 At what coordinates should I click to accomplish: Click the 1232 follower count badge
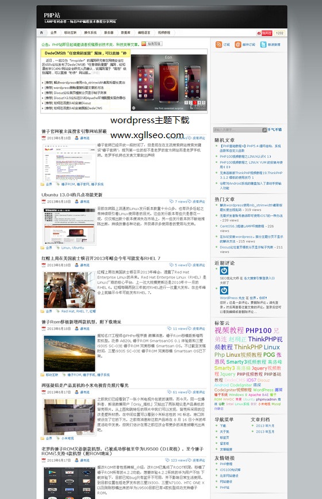click(x=279, y=33)
